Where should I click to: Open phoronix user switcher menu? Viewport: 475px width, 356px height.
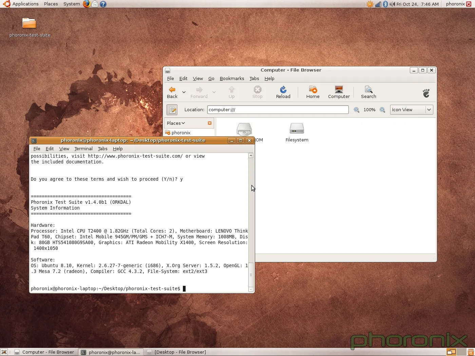pos(455,4)
